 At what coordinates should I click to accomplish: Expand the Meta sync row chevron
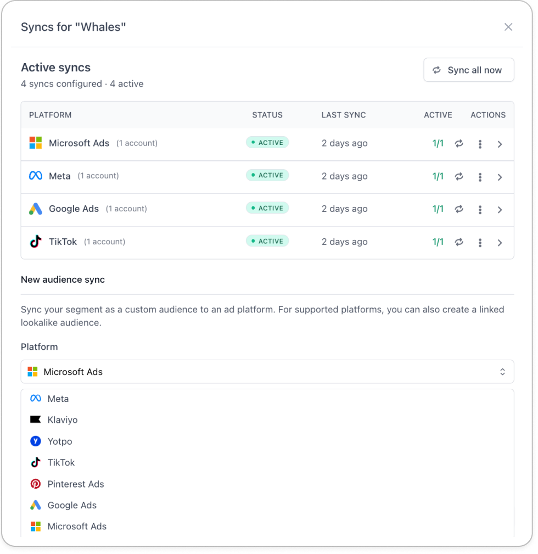pyautogui.click(x=500, y=177)
